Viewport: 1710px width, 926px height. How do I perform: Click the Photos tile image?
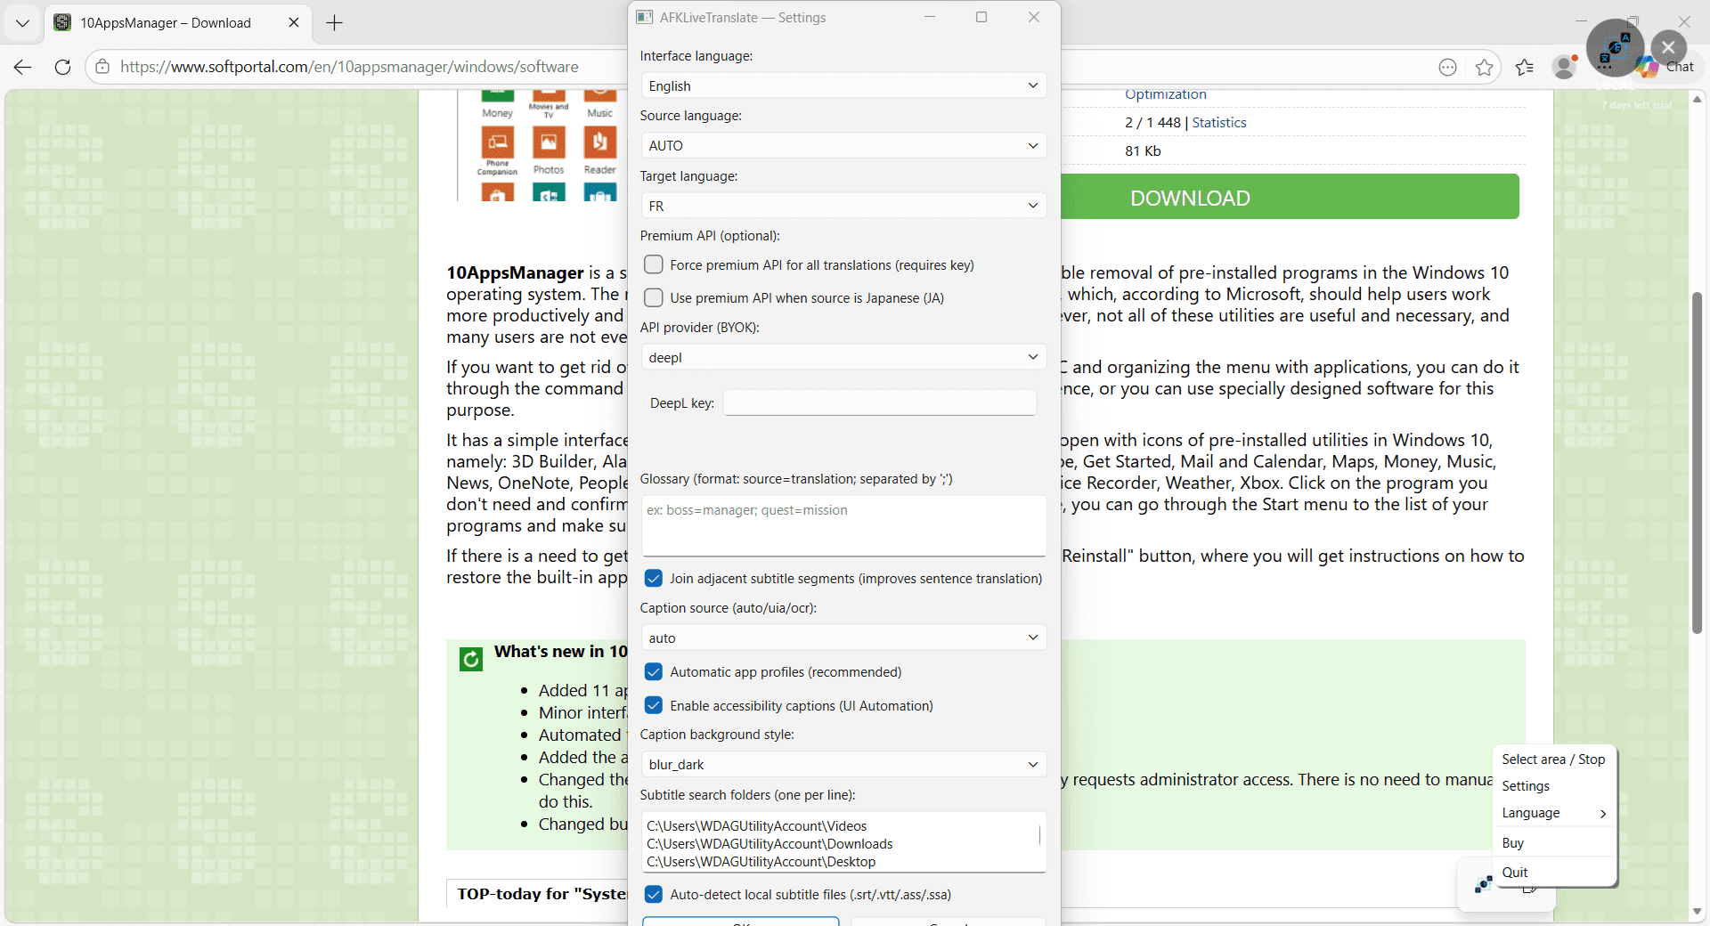point(549,141)
